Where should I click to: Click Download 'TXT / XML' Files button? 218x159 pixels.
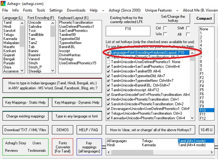(x=26, y=130)
